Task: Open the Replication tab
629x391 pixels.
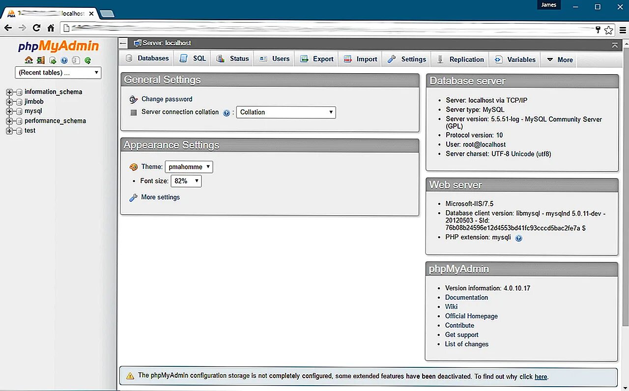Action: tap(460, 59)
